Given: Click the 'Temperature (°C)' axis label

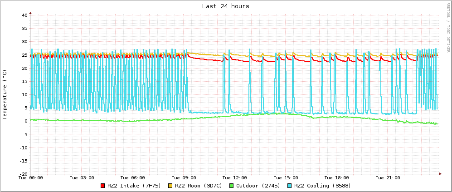Looking at the screenshot, I should (5, 95).
